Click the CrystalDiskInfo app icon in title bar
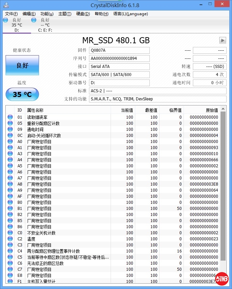The width and height of the screenshot is (232, 289). (x=5, y=5)
